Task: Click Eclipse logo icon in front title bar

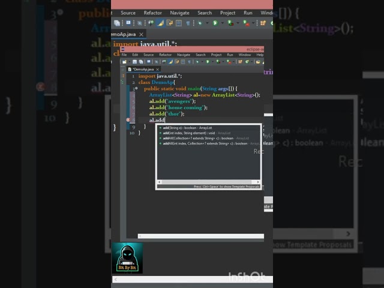Action: coord(122,49)
